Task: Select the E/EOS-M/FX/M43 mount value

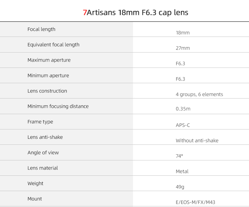Action: pyautogui.click(x=196, y=202)
